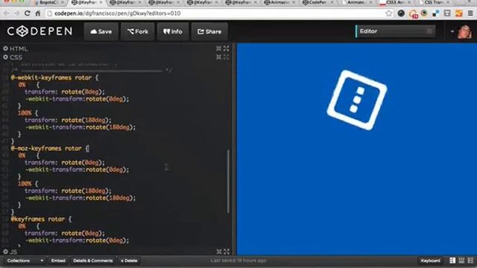
Task: Open the Collections dropdown
Action: pyautogui.click(x=25, y=261)
